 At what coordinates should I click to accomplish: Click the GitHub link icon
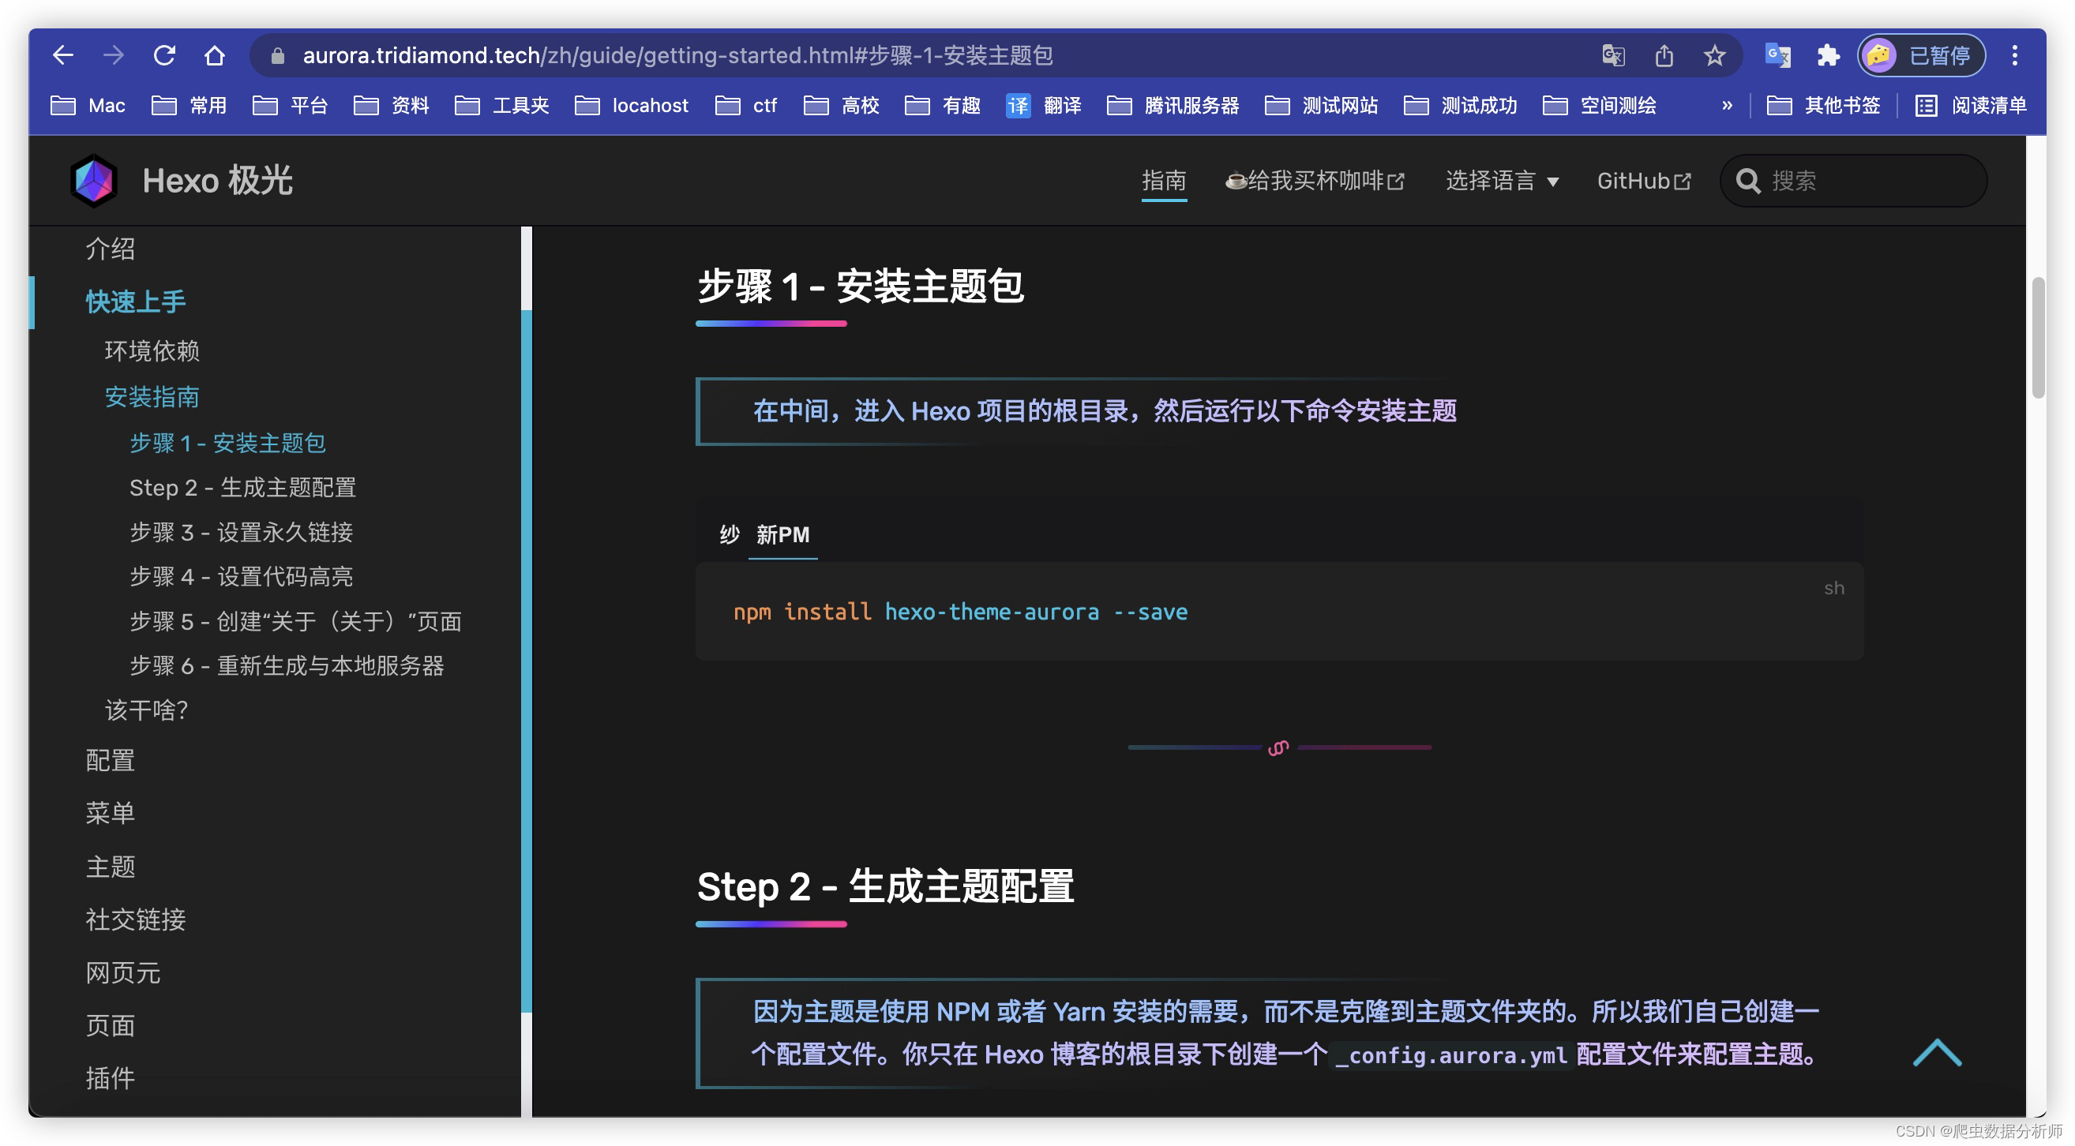coord(1683,181)
